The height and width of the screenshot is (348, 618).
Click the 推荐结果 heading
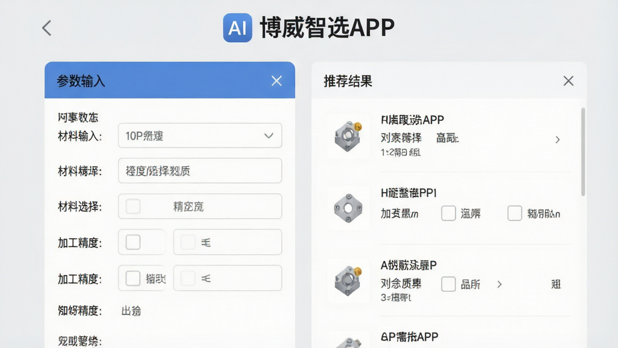pos(348,82)
